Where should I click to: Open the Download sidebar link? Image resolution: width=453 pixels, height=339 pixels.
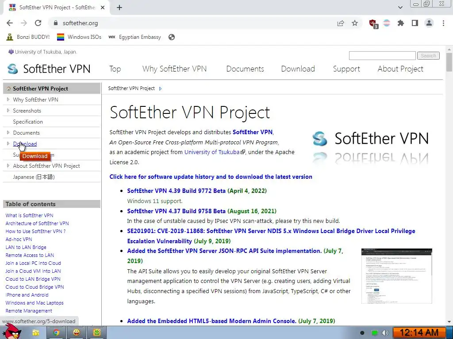pyautogui.click(x=25, y=144)
